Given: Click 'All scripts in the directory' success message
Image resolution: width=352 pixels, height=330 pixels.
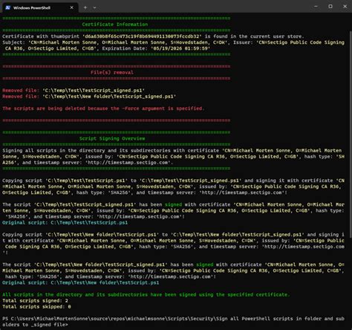Looking at the screenshot, I should pos(146,294).
